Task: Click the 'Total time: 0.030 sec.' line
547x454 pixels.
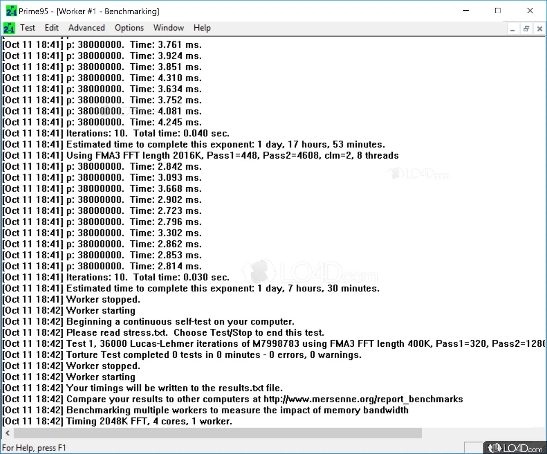Action: pos(116,277)
